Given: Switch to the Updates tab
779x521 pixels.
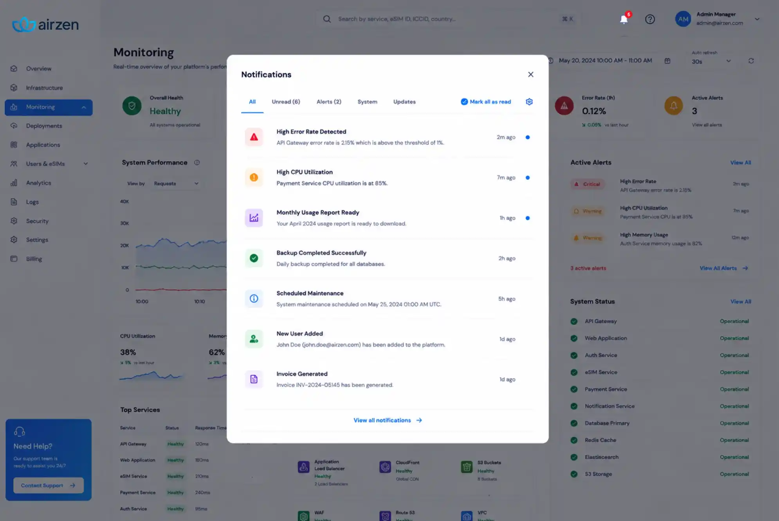Looking at the screenshot, I should [404, 102].
